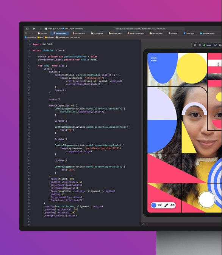
Task: Go back with the editor back arrow
Action: coord(29,33)
